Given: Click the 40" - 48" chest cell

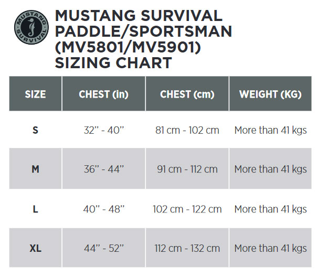Looking at the screenshot, I should 103,209.
